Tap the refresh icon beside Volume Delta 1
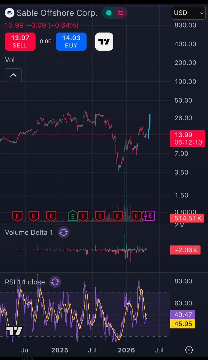The width and height of the screenshot is (208, 360). pyautogui.click(x=64, y=232)
